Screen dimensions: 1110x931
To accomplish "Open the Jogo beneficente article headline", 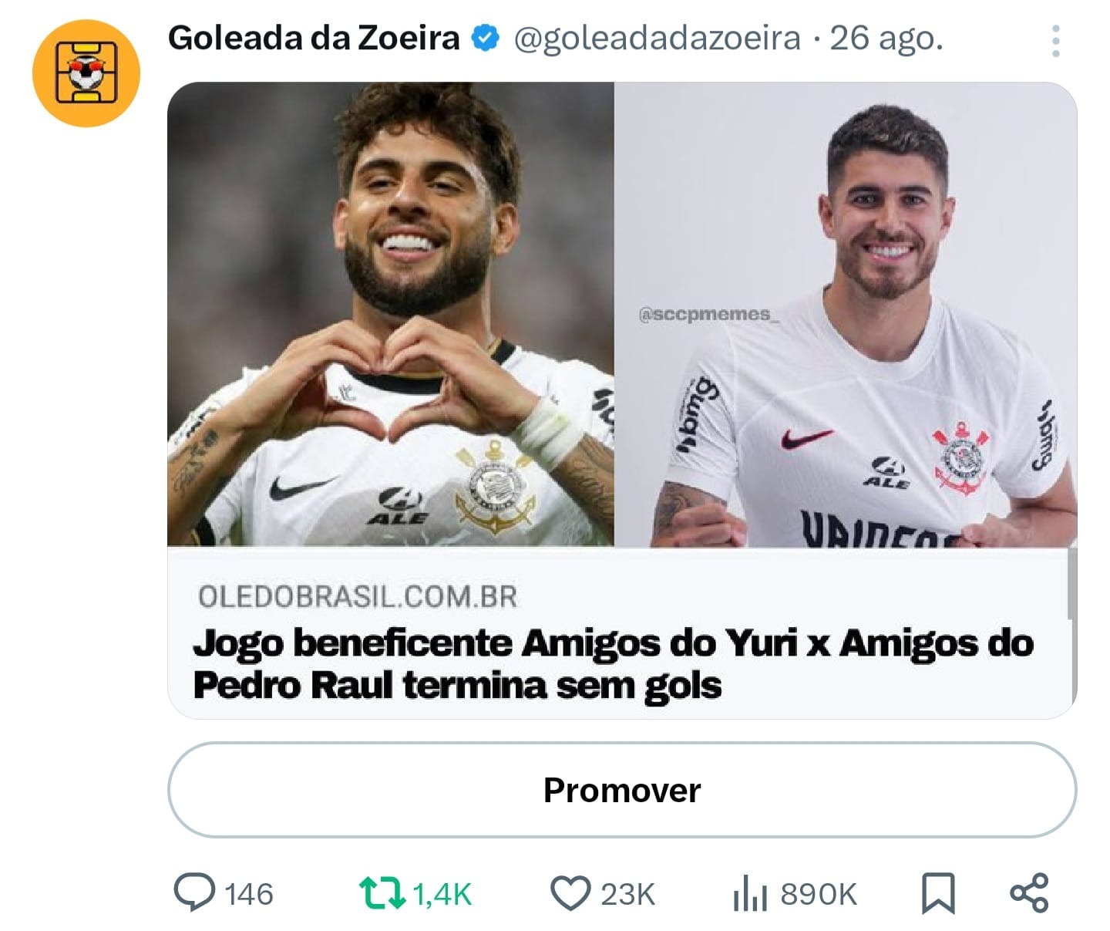I will [x=614, y=664].
